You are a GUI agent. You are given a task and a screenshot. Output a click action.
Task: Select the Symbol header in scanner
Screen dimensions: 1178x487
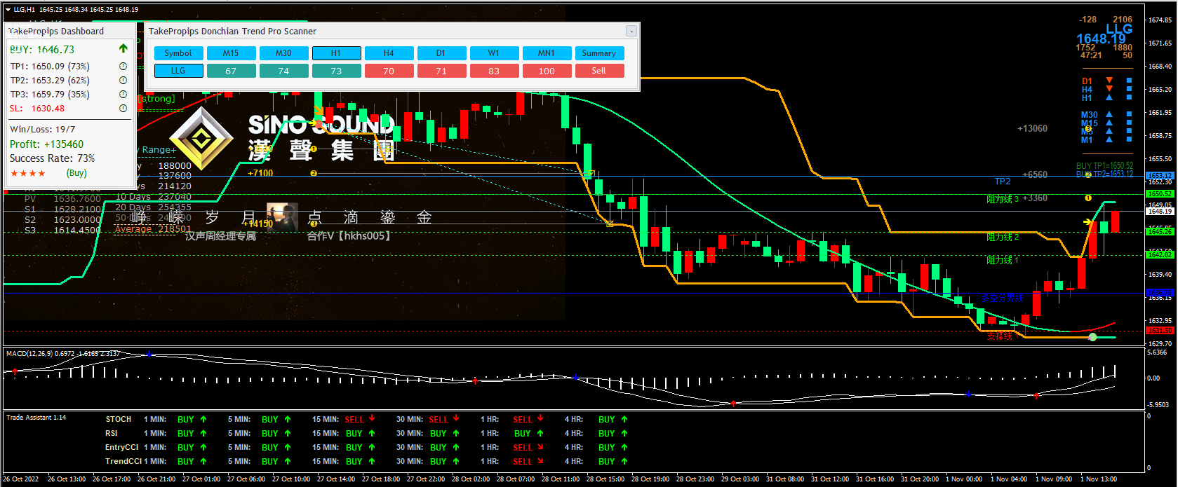(178, 53)
